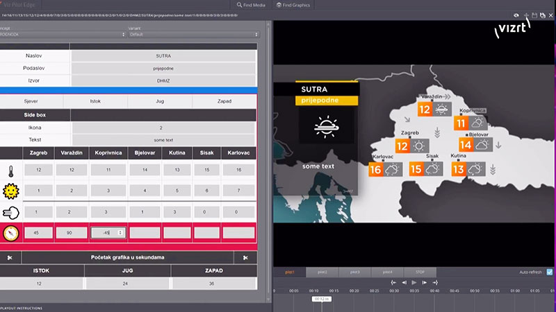Click the stepper on Koprivnica wind direction field

(121, 233)
